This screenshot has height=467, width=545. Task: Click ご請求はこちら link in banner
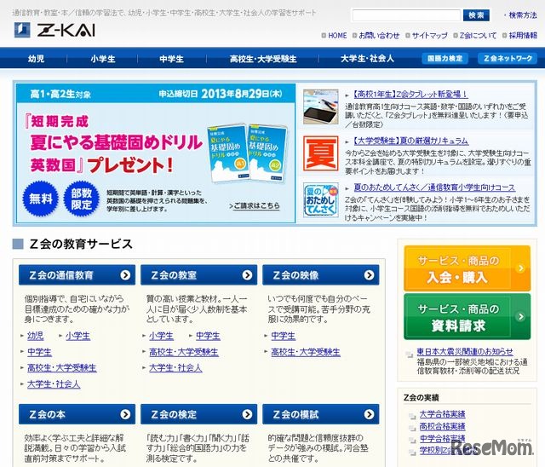pos(255,206)
